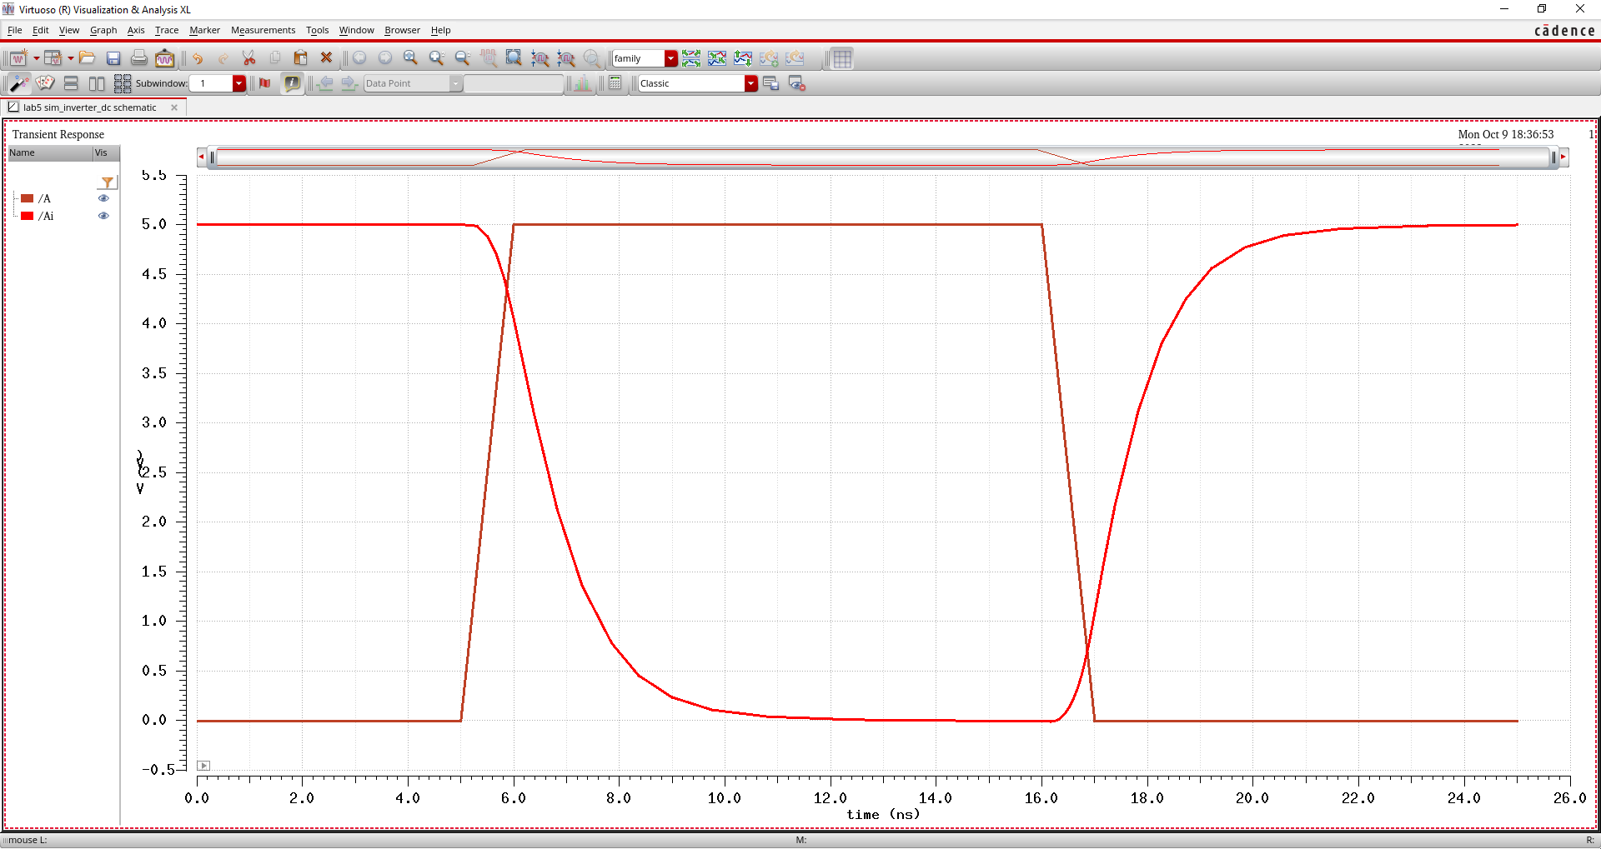Click the graph grid layout icon
This screenshot has height=849, width=1601.
(842, 58)
